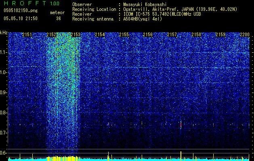The height and width of the screenshot is (161, 254).
Task: Click the 0.6 frequency axis label
Action: (x=4, y=153)
